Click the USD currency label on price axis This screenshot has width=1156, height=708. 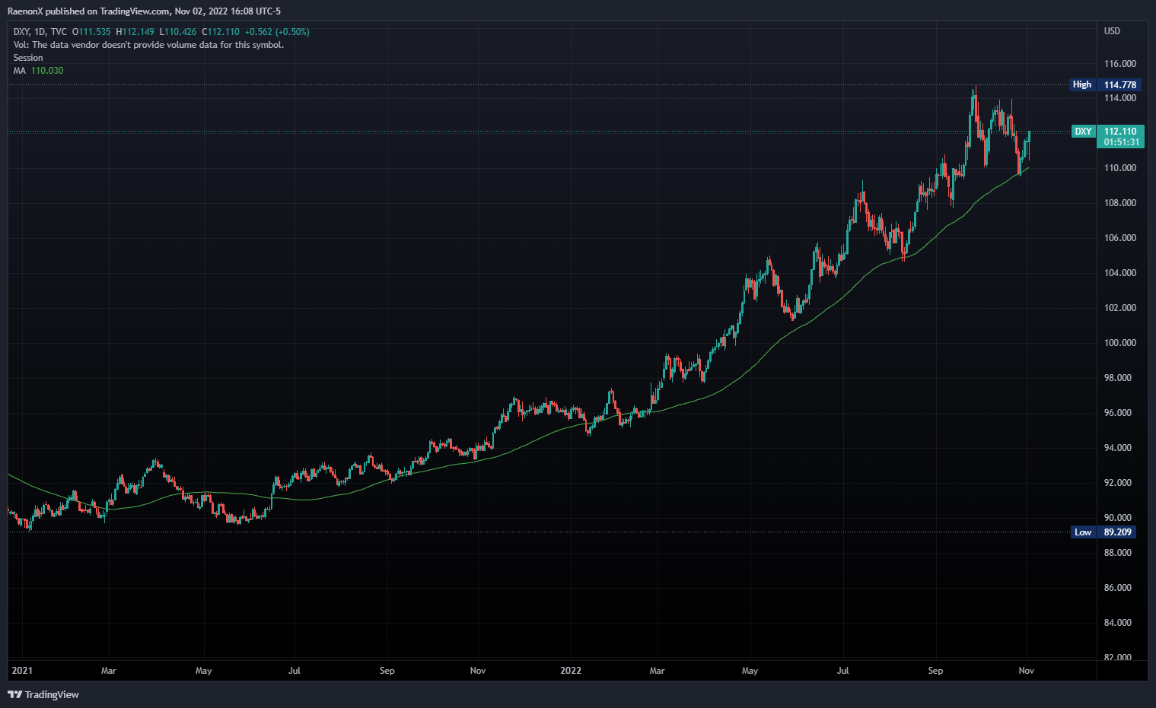(x=1112, y=31)
